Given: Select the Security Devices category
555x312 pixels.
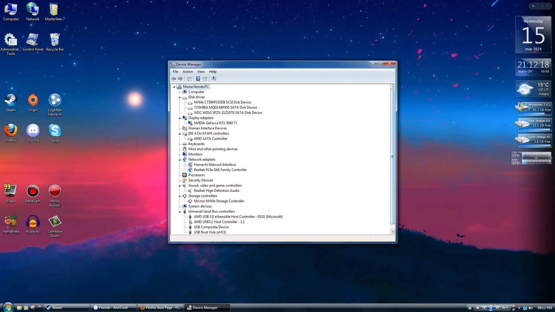Looking at the screenshot, I should (201, 180).
